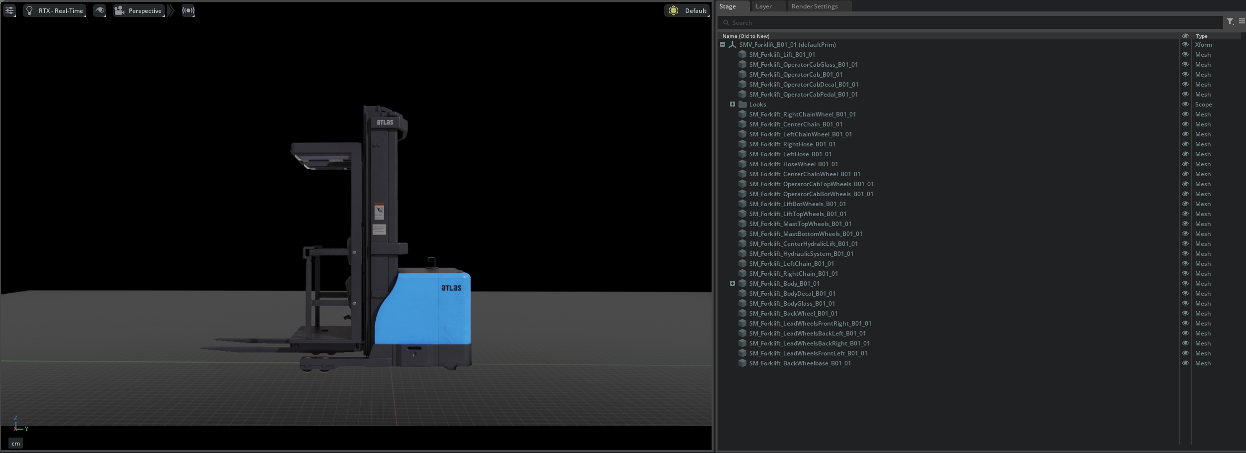
Task: Click the cm units button
Action: coord(16,443)
